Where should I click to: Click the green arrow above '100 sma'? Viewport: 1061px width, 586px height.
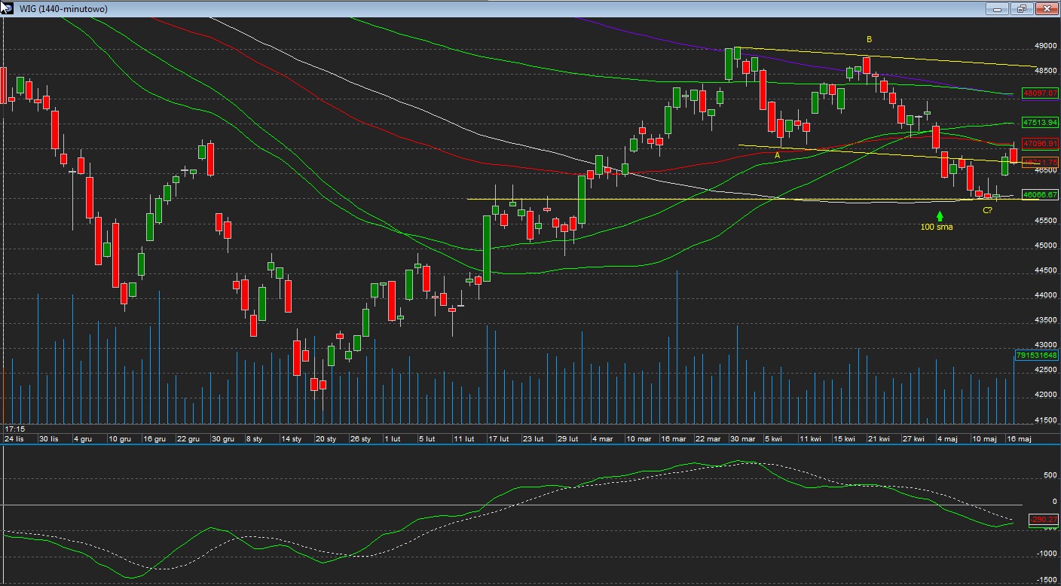coord(940,216)
